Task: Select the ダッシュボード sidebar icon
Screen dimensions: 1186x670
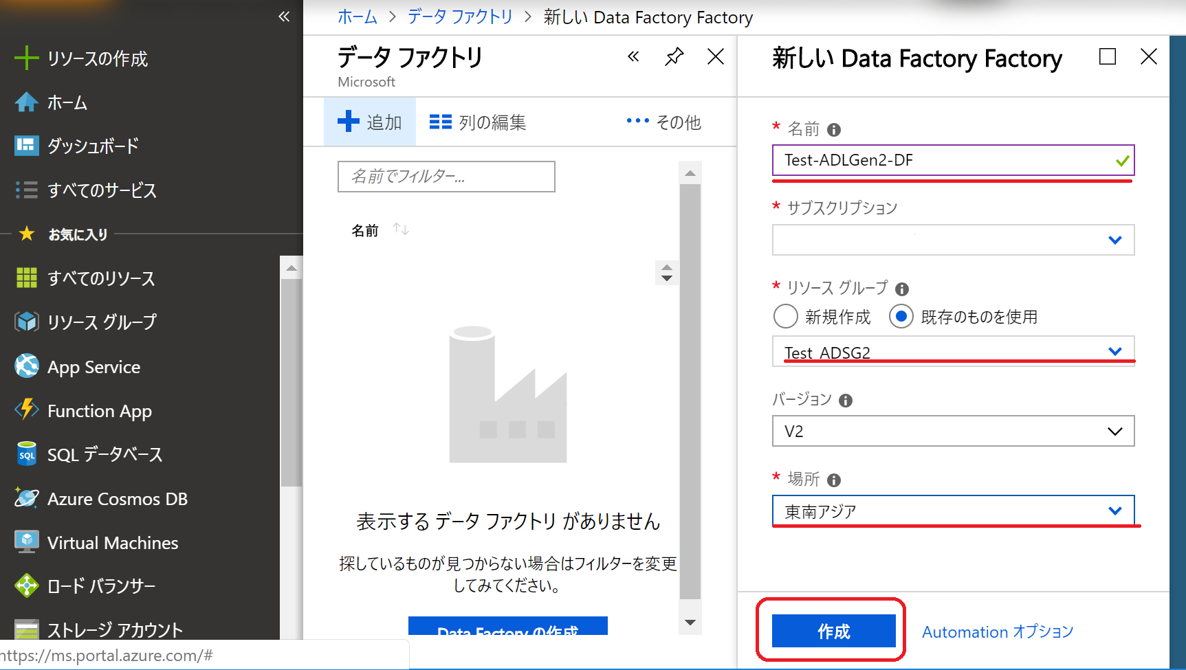Action: coord(26,145)
